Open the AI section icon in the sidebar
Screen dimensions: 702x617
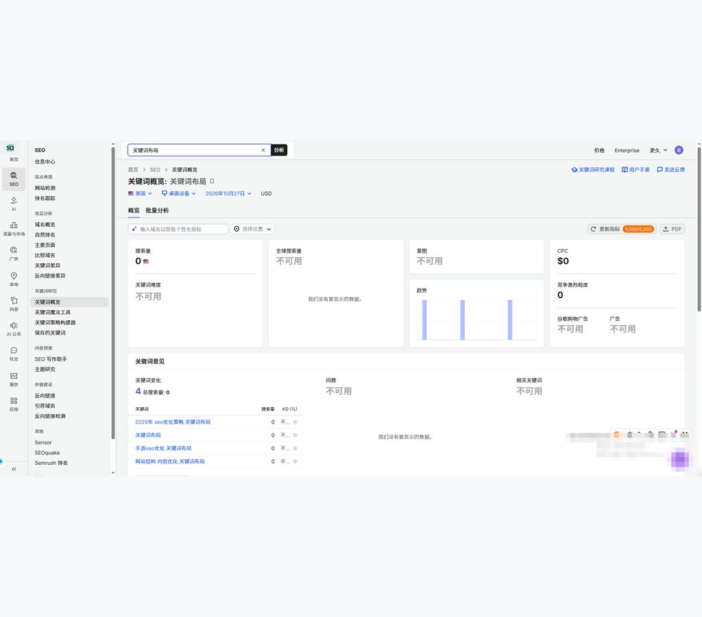(14, 204)
